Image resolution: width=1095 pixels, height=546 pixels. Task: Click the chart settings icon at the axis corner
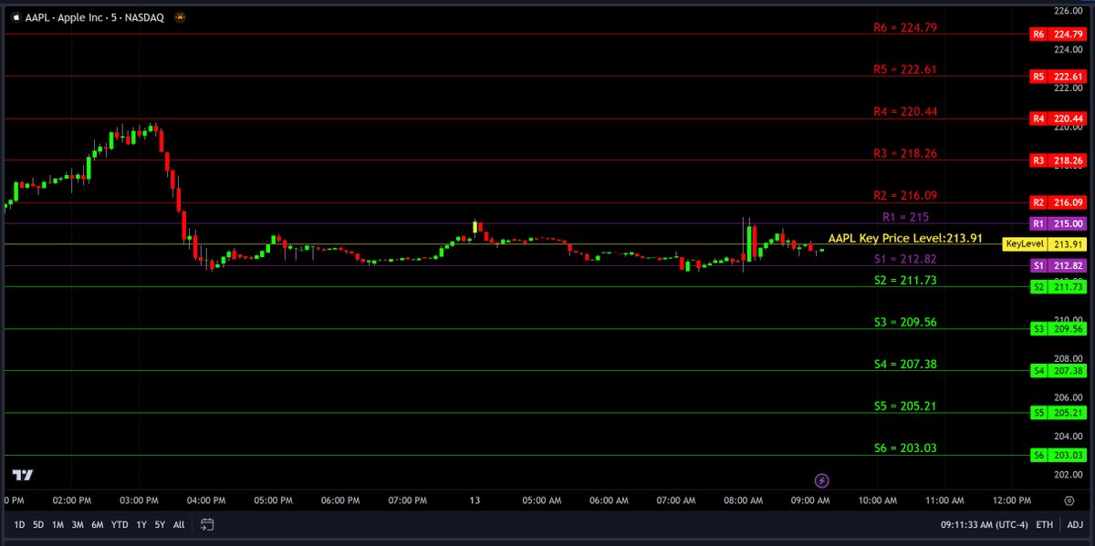click(x=1068, y=500)
